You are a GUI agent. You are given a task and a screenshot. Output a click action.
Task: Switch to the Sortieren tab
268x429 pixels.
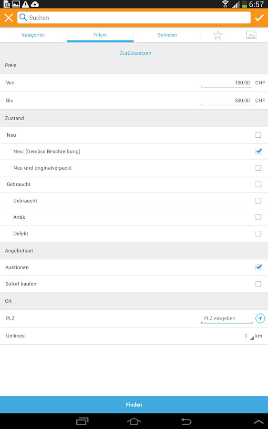[x=167, y=35]
